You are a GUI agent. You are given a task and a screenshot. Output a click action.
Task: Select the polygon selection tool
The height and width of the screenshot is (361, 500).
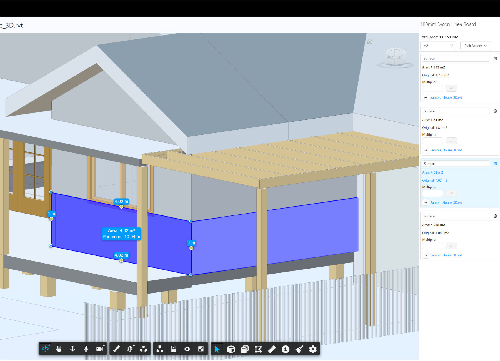click(x=258, y=349)
